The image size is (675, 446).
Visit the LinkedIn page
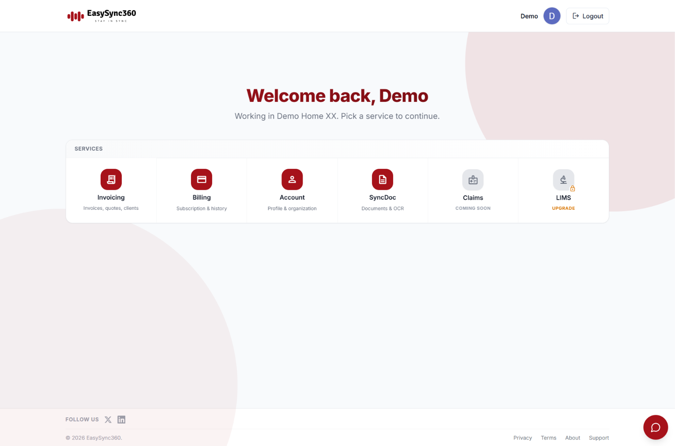(x=121, y=420)
